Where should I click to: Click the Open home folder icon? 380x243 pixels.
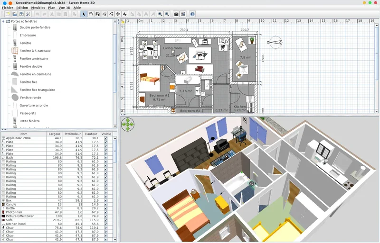pyautogui.click(x=15, y=14)
